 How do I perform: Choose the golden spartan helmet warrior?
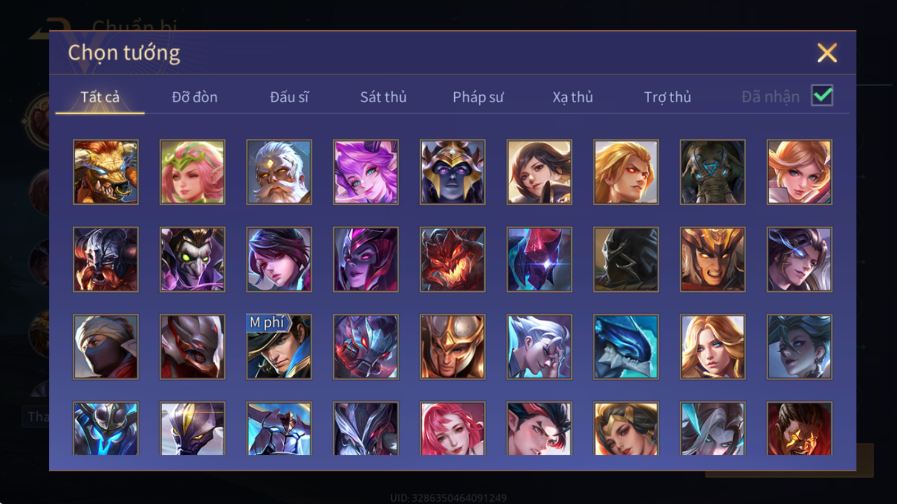[x=452, y=347]
